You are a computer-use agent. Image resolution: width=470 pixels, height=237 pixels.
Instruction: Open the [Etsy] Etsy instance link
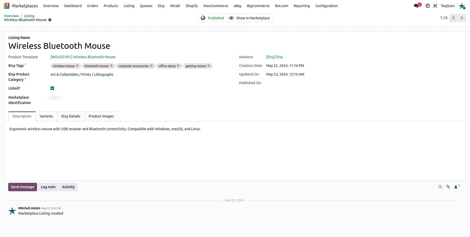click(x=274, y=57)
